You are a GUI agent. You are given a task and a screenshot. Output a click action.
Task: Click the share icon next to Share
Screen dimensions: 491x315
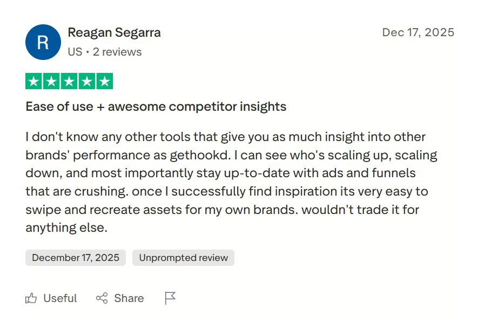102,298
